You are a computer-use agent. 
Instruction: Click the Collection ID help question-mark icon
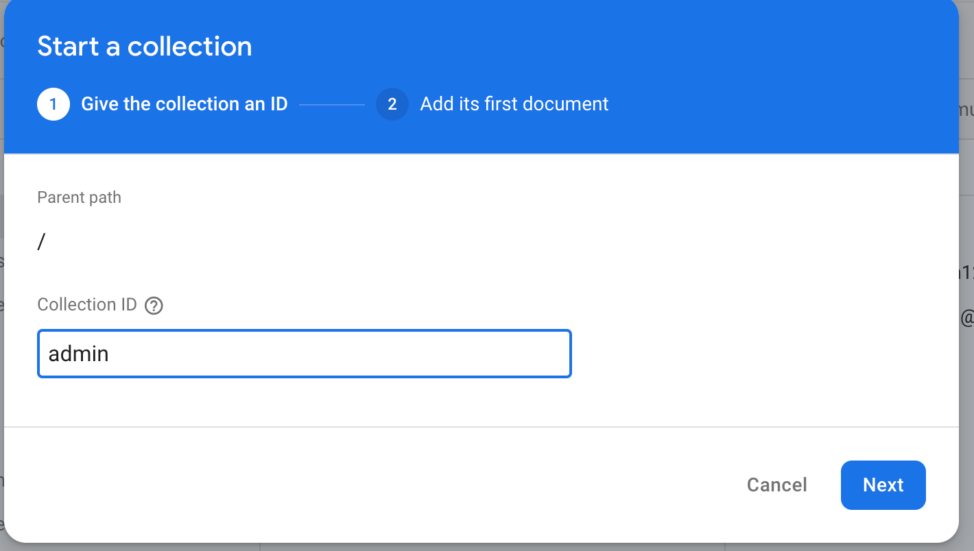click(154, 306)
